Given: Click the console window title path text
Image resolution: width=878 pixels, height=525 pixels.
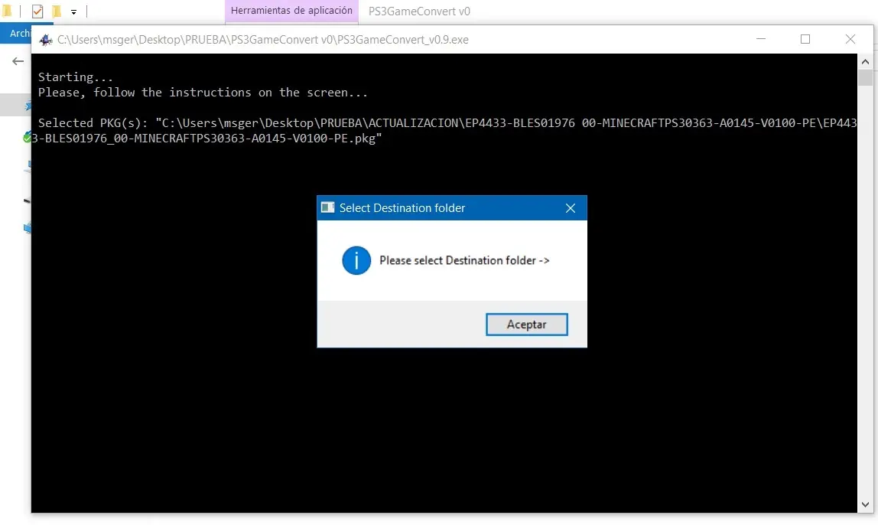Looking at the screenshot, I should (x=262, y=40).
